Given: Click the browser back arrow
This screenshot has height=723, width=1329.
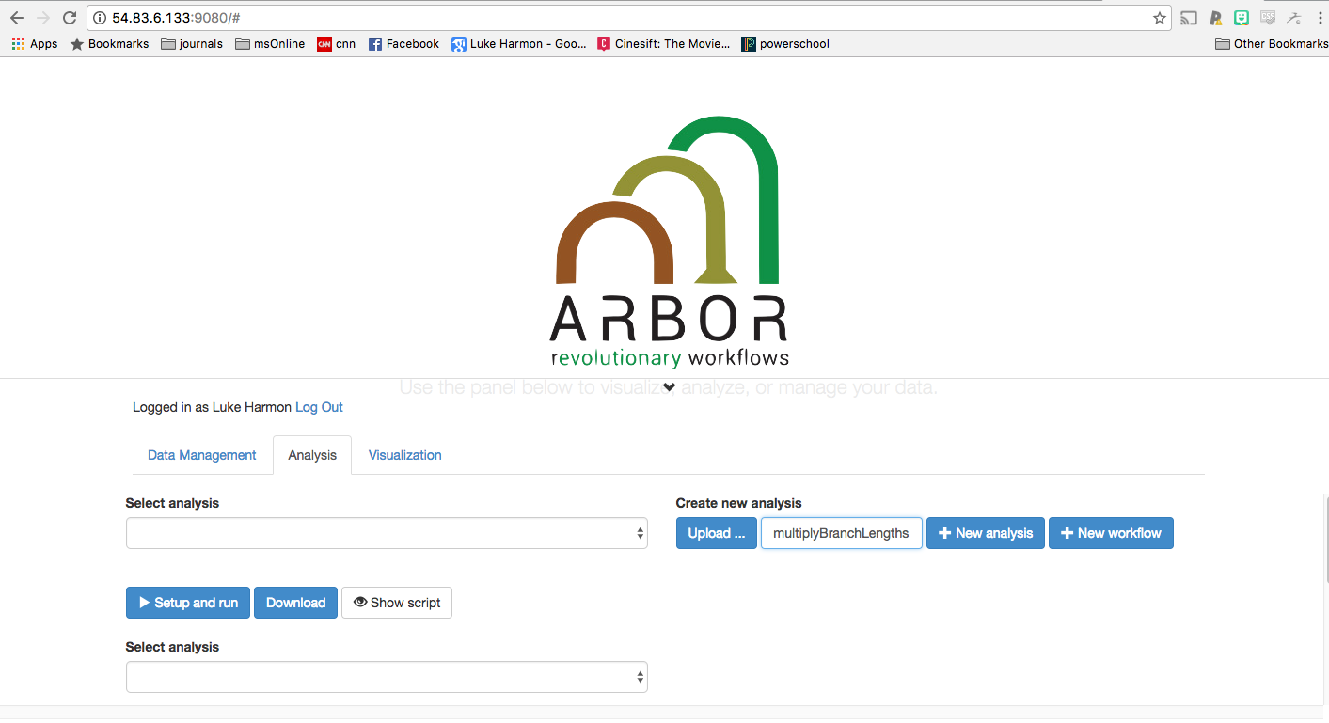Looking at the screenshot, I should [x=17, y=18].
